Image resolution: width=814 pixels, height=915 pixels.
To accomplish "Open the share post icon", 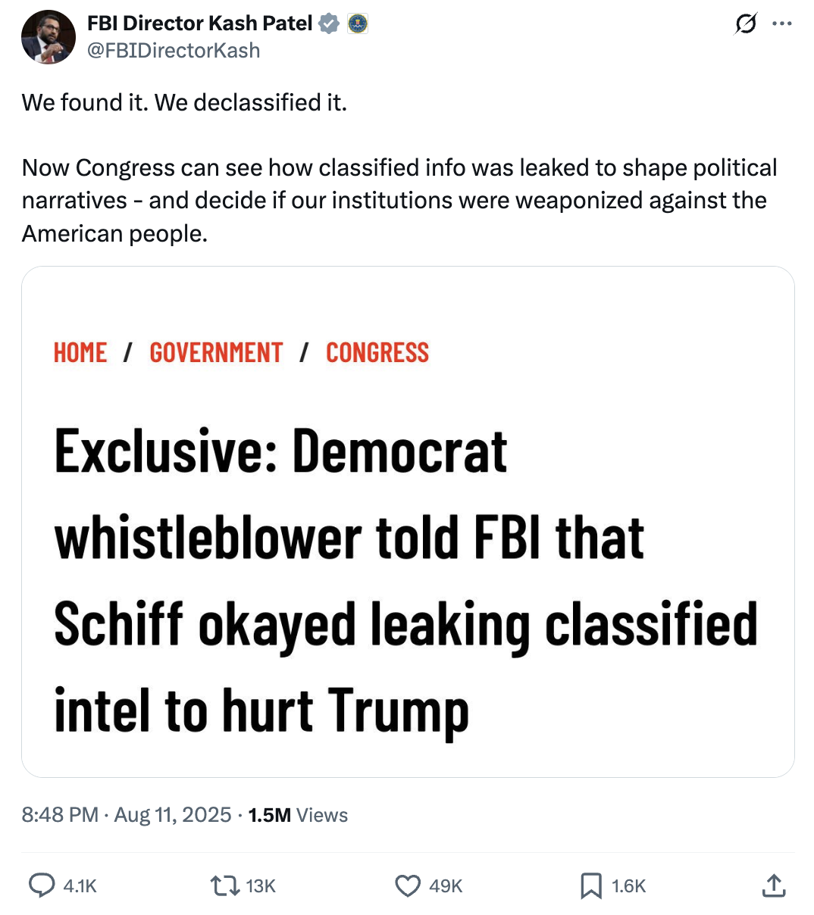I will [x=773, y=885].
